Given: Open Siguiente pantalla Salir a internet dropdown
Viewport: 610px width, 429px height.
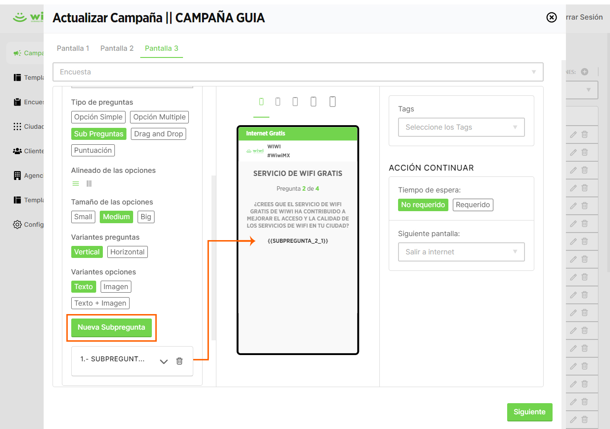Looking at the screenshot, I should pyautogui.click(x=461, y=252).
